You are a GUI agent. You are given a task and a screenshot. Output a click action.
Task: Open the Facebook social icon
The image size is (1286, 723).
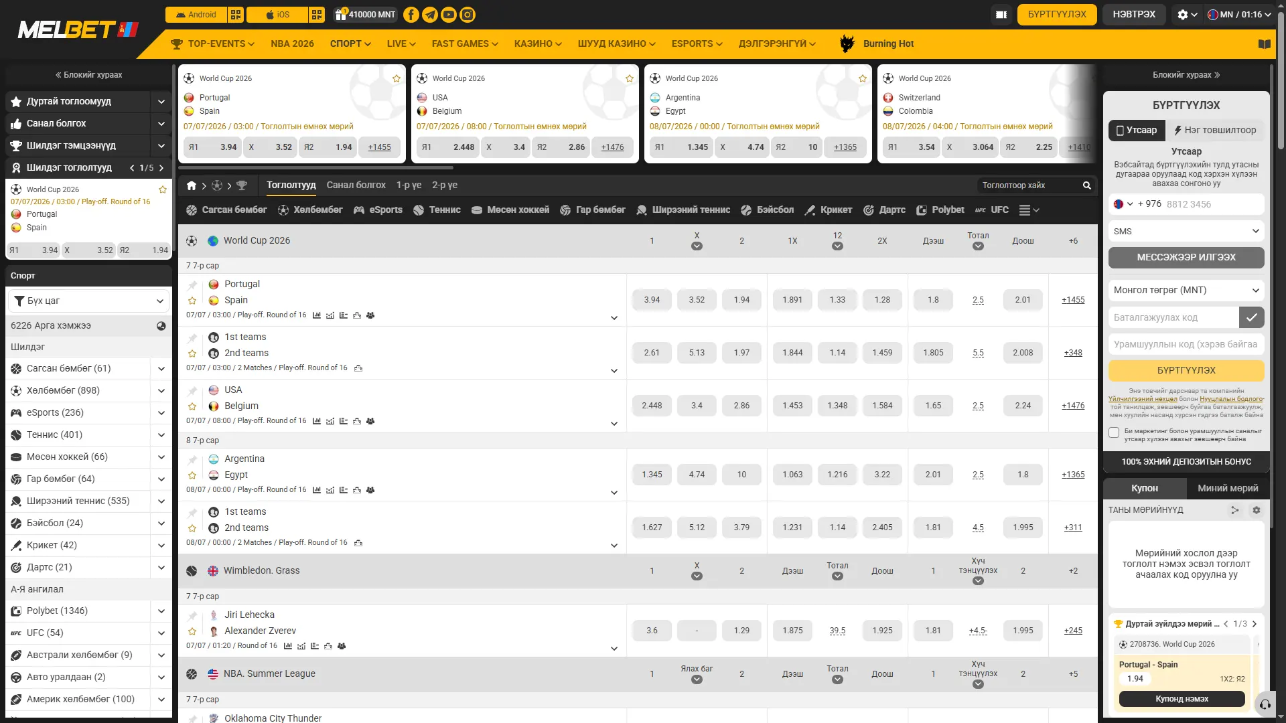click(x=411, y=14)
